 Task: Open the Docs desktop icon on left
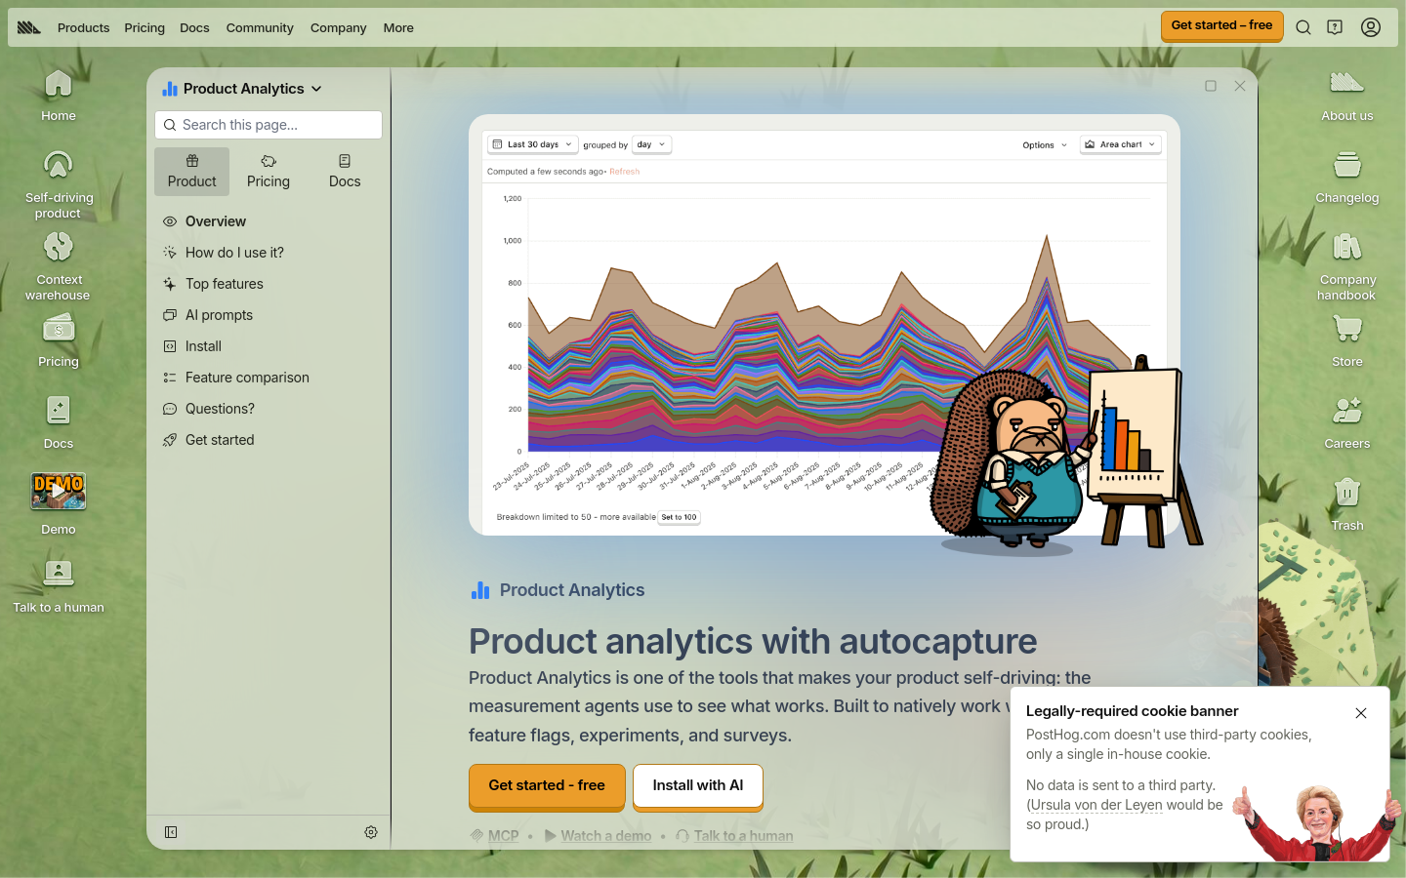click(59, 422)
